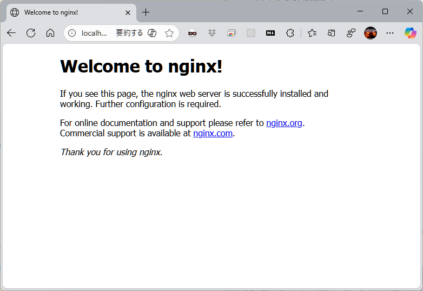The height and width of the screenshot is (291, 423).
Task: Open the user profile avatar
Action: (371, 33)
